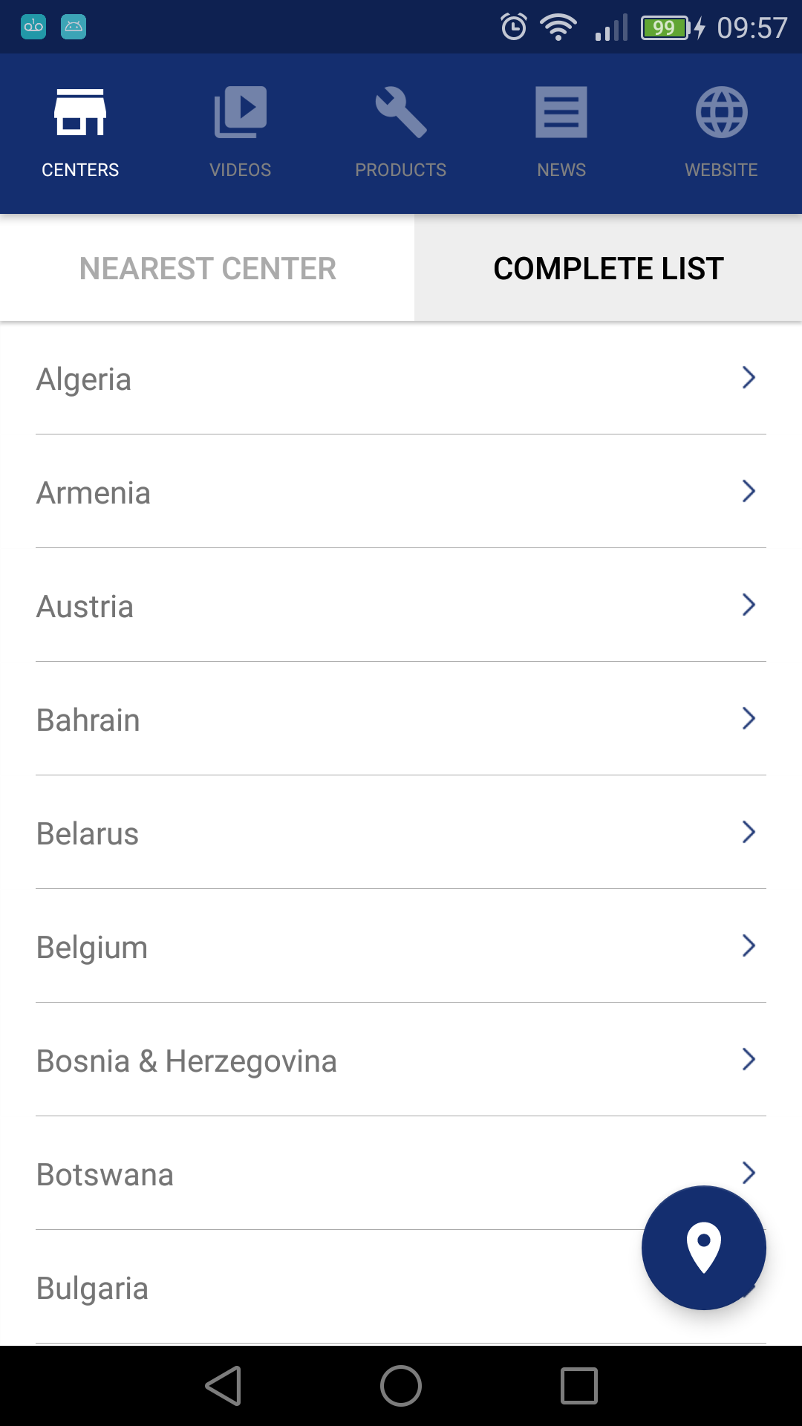The width and height of the screenshot is (802, 1426).
Task: Open the News article icon
Action: coord(561,112)
